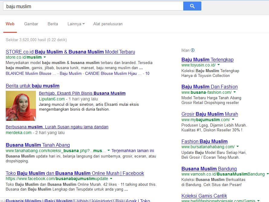Click the store.co.id/muslim green URL
This screenshot has width=269, height=202.
(x=24, y=57)
